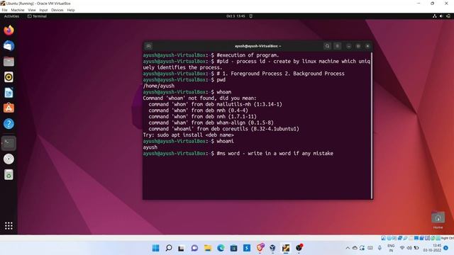Open the volume tray icon in Windows
Viewport: 454px width, 255px height.
(x=409, y=248)
